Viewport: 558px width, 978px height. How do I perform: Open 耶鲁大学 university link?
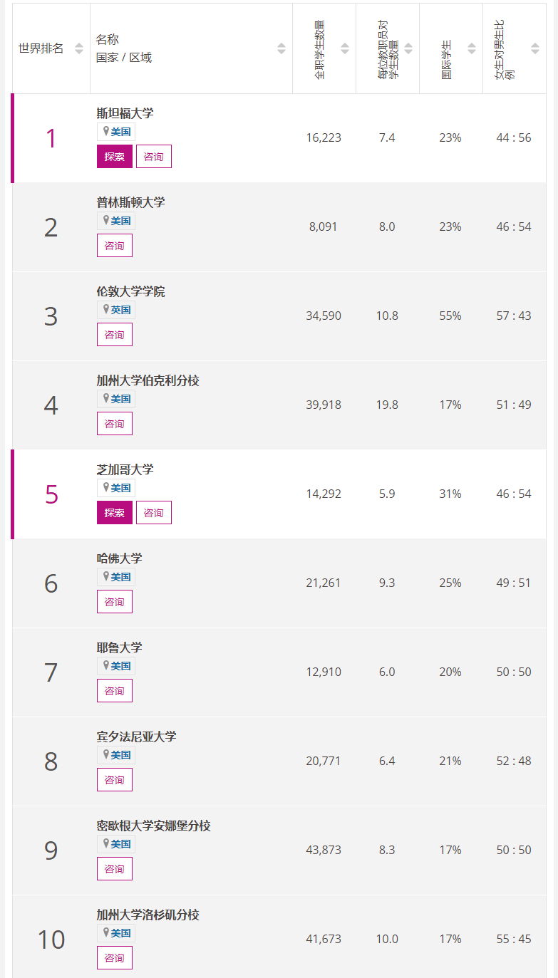point(119,647)
